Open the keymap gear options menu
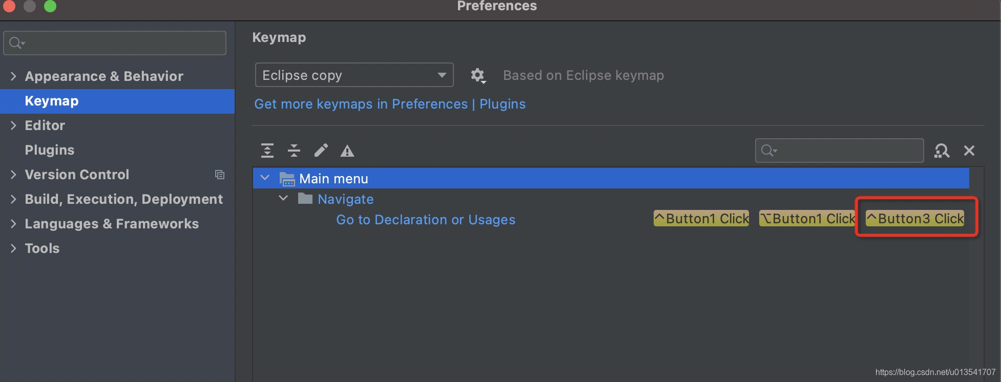The height and width of the screenshot is (382, 1001). (478, 76)
